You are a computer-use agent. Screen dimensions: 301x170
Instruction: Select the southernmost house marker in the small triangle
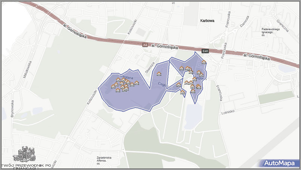pyautogui.click(x=183, y=92)
